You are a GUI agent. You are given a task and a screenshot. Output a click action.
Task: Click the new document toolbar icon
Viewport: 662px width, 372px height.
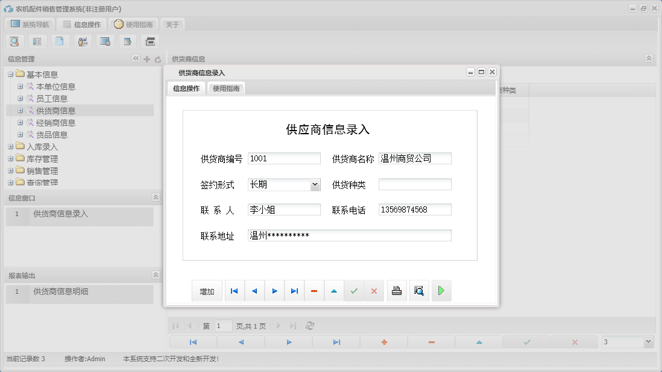point(60,41)
